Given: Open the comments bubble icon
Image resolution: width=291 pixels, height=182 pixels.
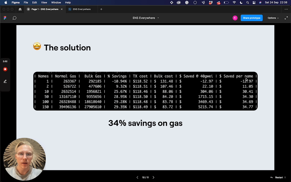Looking at the screenshot, I should (14, 18).
